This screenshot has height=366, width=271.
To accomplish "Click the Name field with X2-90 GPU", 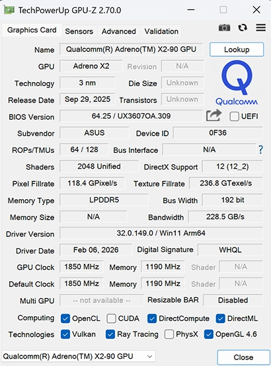I will [x=131, y=49].
